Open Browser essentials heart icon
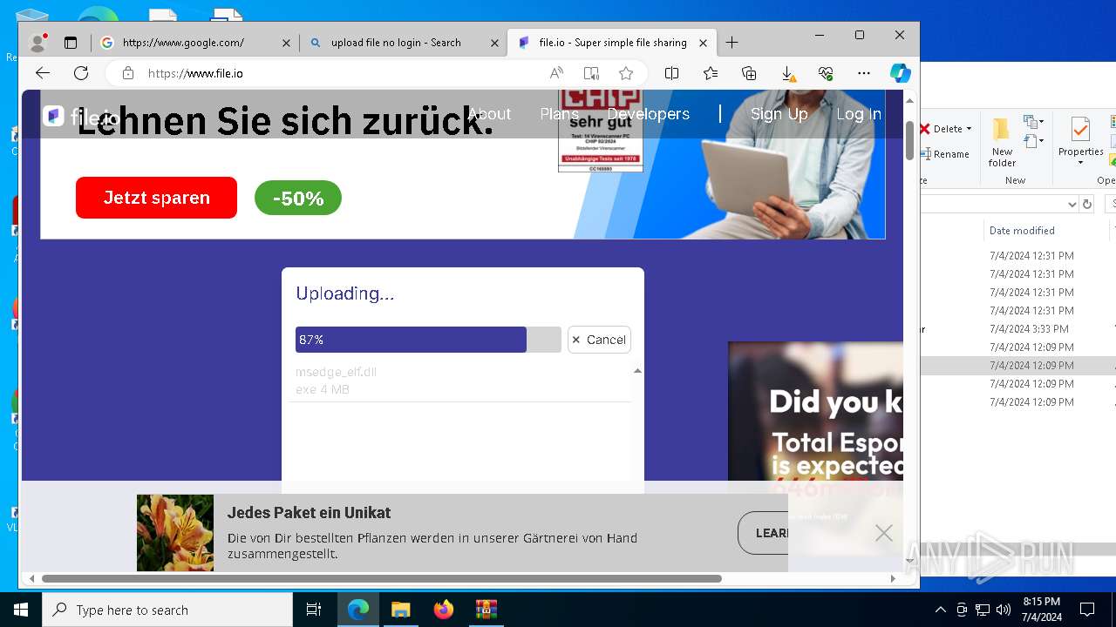Screen dimensions: 1116x627 click(826, 73)
